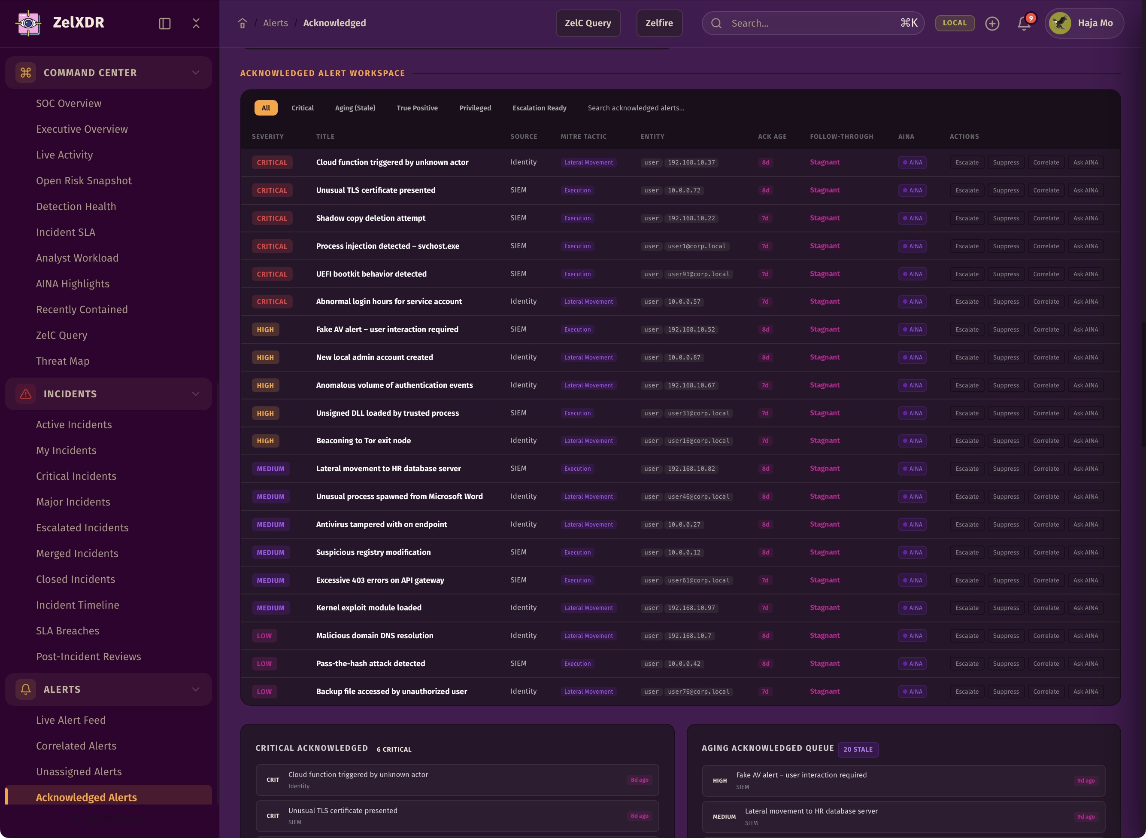This screenshot has height=838, width=1146.
Task: Click the Incidents warning triangle icon
Action: (26, 393)
